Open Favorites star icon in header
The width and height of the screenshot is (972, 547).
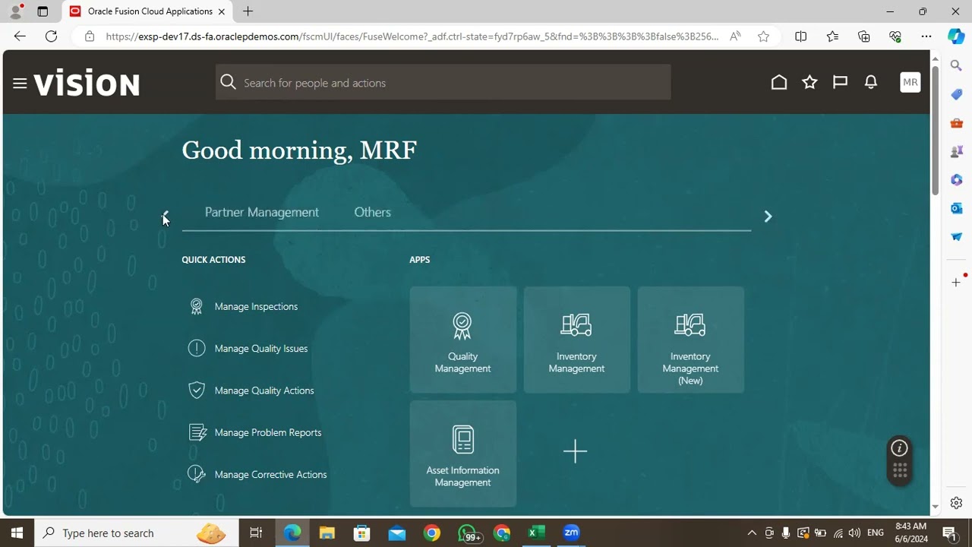(x=809, y=83)
